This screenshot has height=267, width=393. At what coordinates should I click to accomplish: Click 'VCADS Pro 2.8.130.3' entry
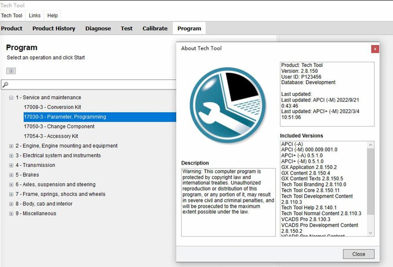306,219
